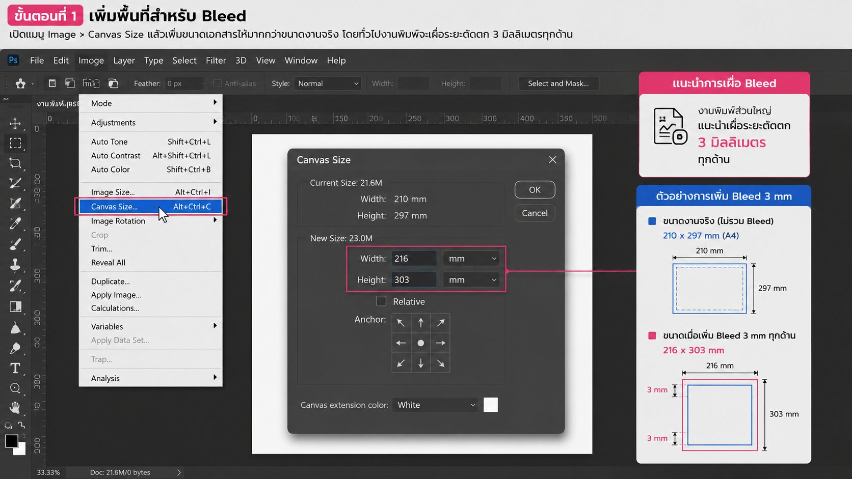Screen dimensions: 852x479
Task: Click the Add to selection icon
Action: pyautogui.click(x=70, y=83)
